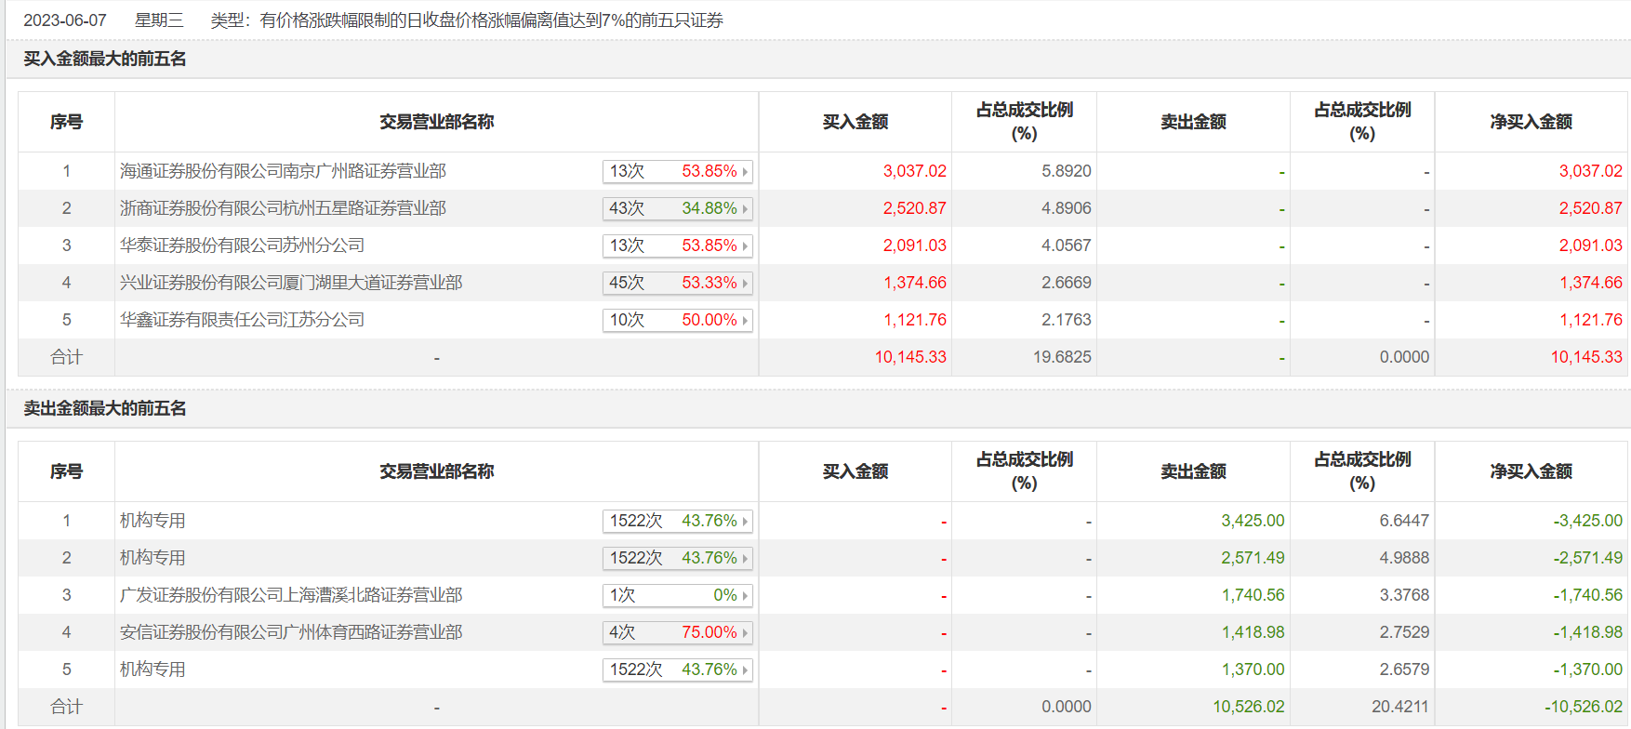
Task: Click the net total -10,526.02
Action: coord(1584,707)
